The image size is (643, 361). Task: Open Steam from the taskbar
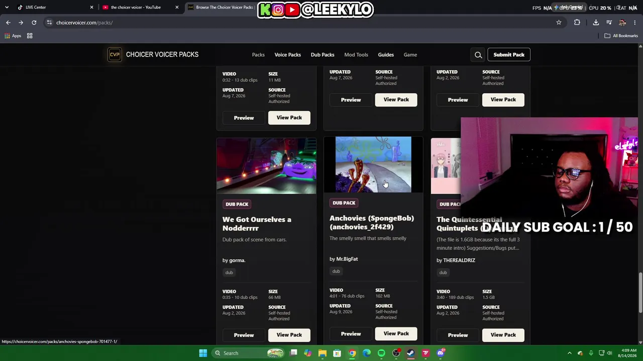point(411,353)
